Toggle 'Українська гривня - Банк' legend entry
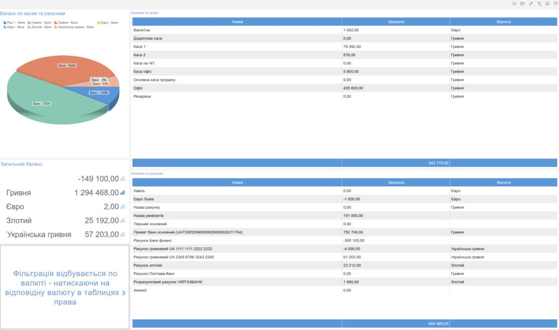 pos(74,27)
